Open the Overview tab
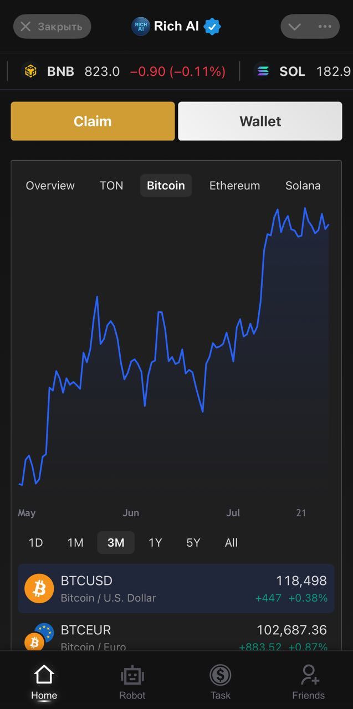 (50, 186)
